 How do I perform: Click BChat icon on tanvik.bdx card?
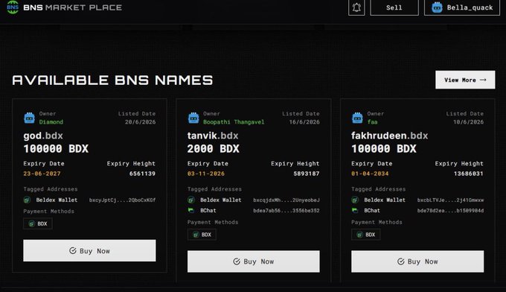point(191,210)
